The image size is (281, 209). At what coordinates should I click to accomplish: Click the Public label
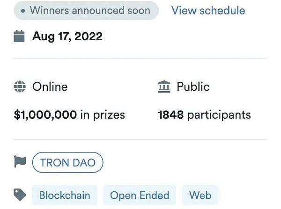pos(193,87)
